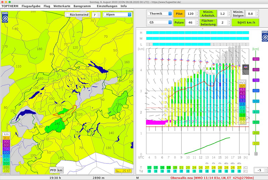Click the 9@45 km/h glide ratio button
The width and height of the screenshot is (268, 180).
click(x=245, y=22)
